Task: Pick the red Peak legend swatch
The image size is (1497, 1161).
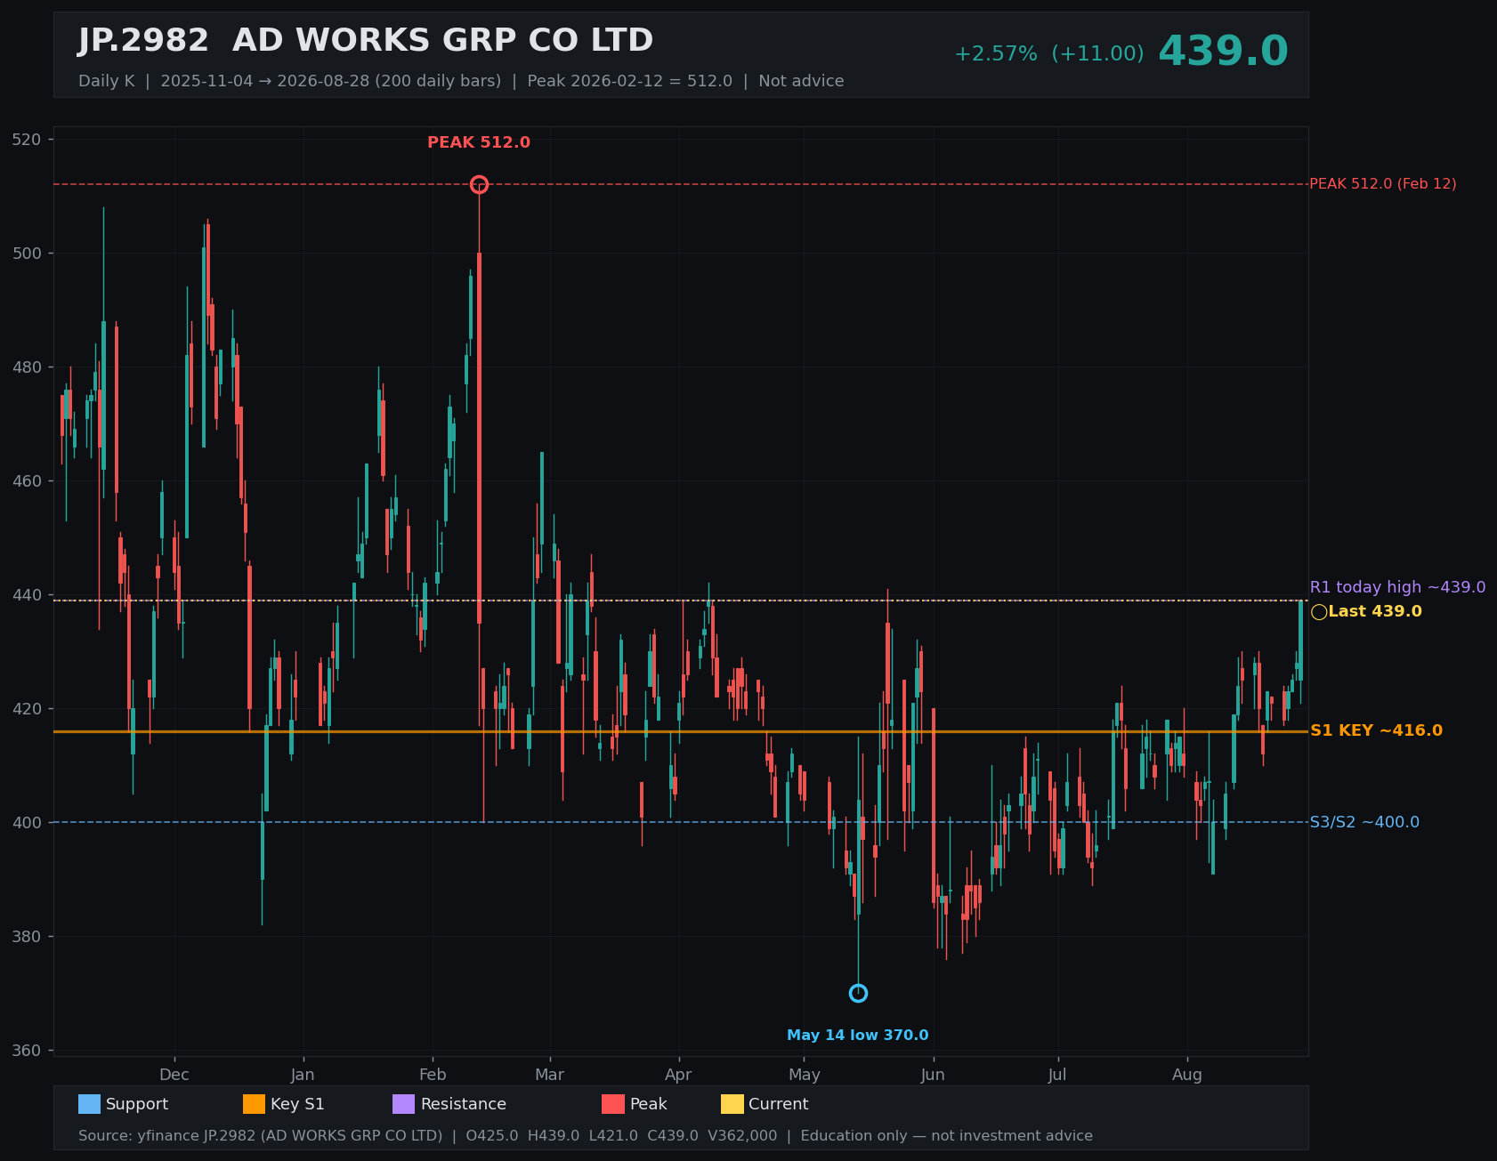Action: point(613,1104)
